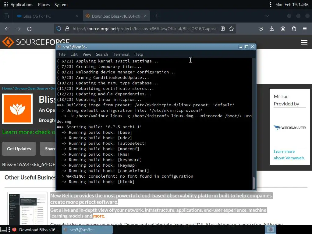Click the clock showing Mon Feb 19
This screenshot has width=312, height=234.
pos(292,5)
